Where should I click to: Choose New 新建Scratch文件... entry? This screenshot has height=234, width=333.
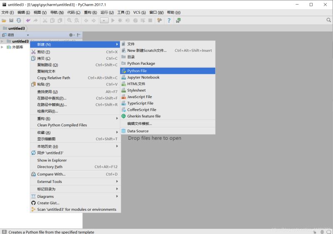[x=168, y=51]
